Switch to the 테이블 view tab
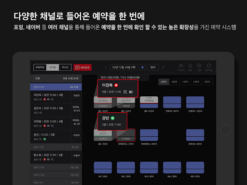The height and width of the screenshot is (185, 247). pyautogui.click(x=53, y=67)
